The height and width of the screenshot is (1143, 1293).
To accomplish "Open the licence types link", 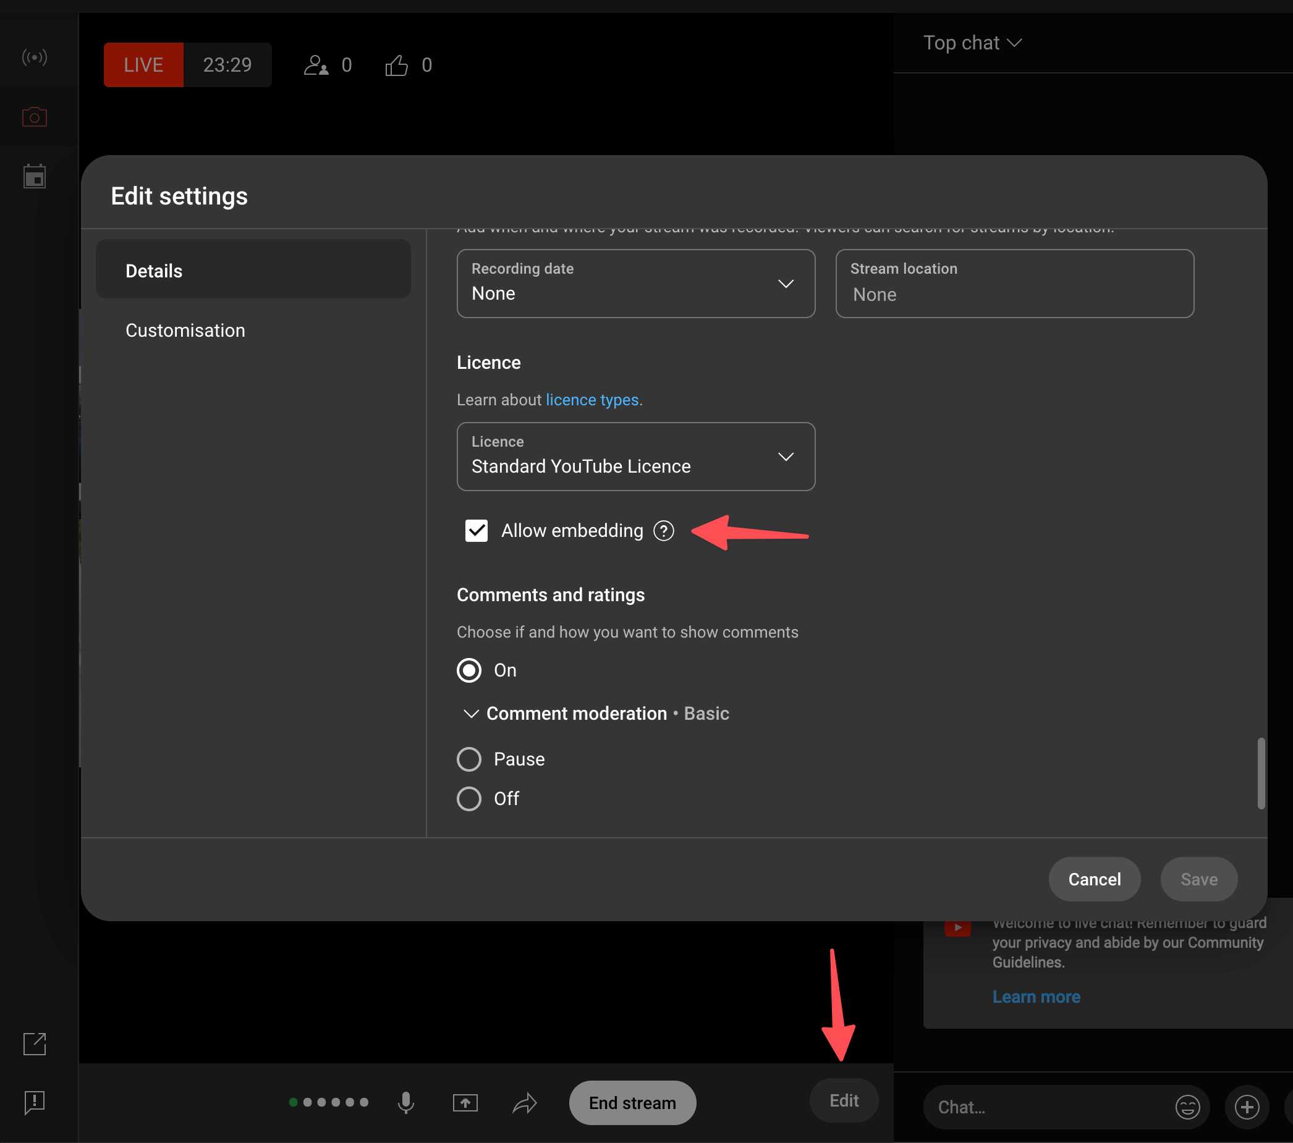I will click(x=591, y=400).
